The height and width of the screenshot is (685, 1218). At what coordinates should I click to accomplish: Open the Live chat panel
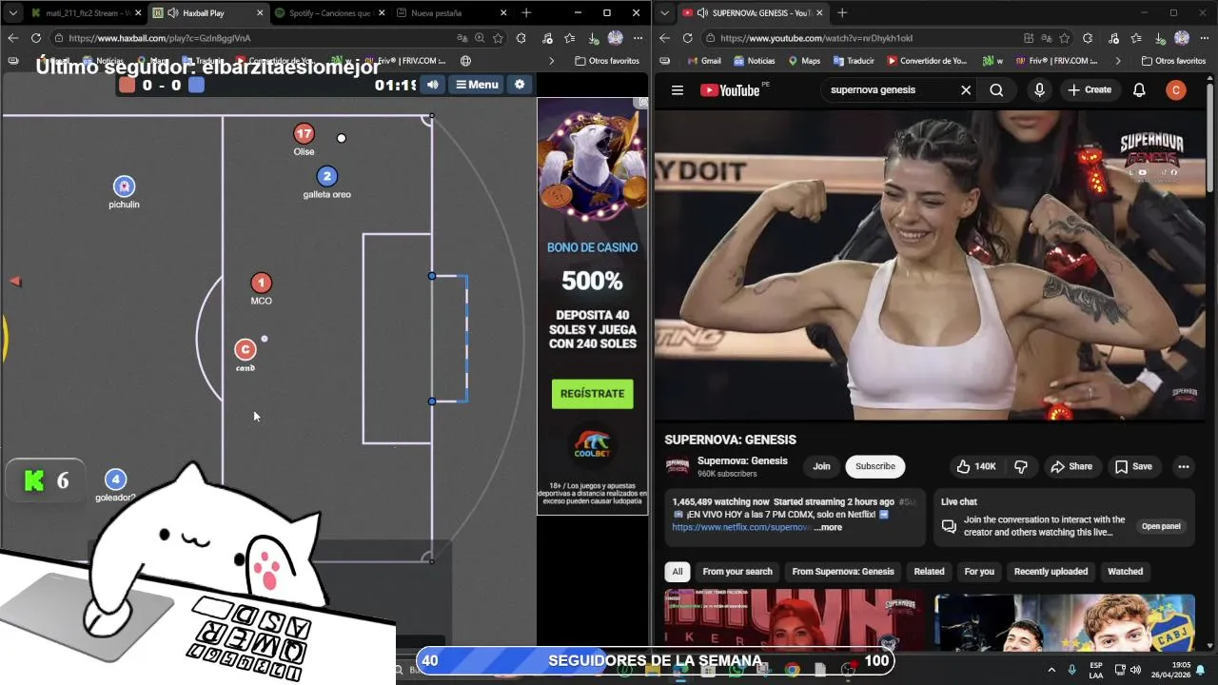coord(1161,526)
